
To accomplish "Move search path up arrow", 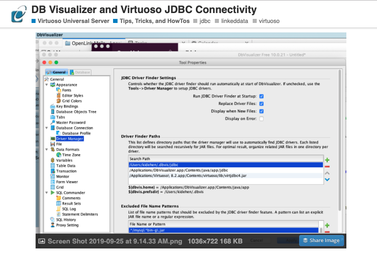I will pos(327,173).
